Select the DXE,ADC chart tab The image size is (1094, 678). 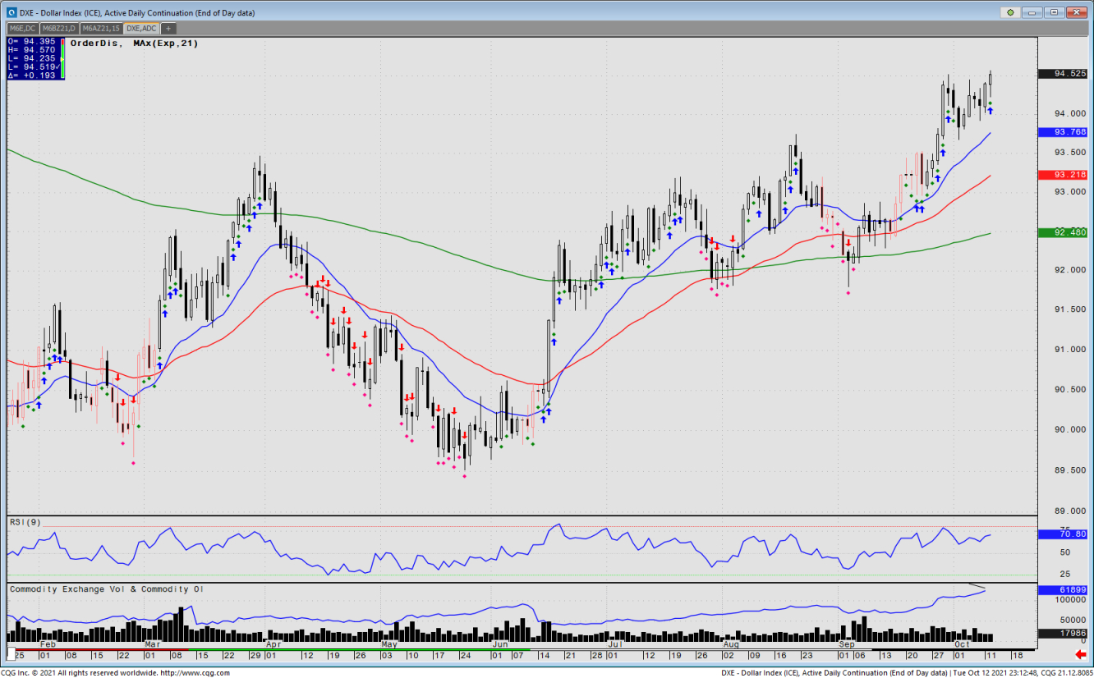140,29
